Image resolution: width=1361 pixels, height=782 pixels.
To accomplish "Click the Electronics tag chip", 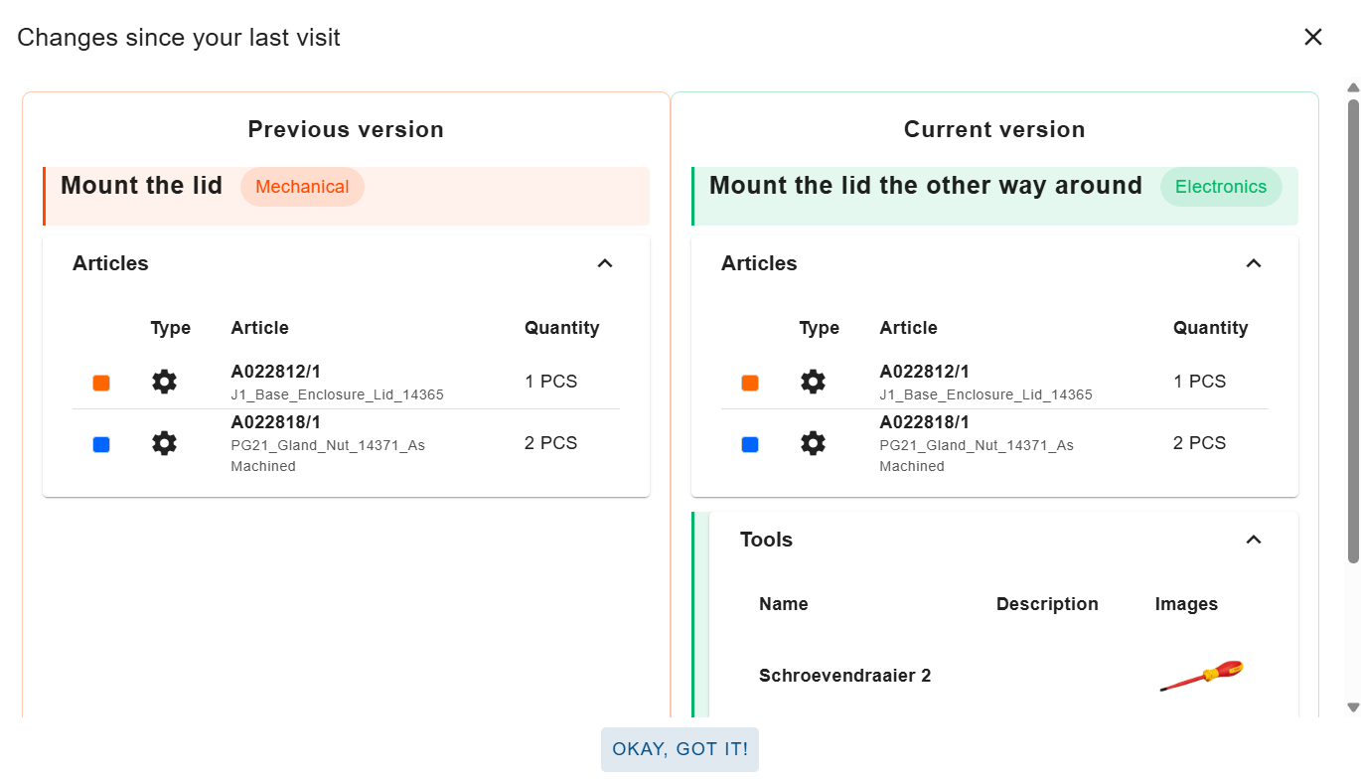I will pos(1221,187).
